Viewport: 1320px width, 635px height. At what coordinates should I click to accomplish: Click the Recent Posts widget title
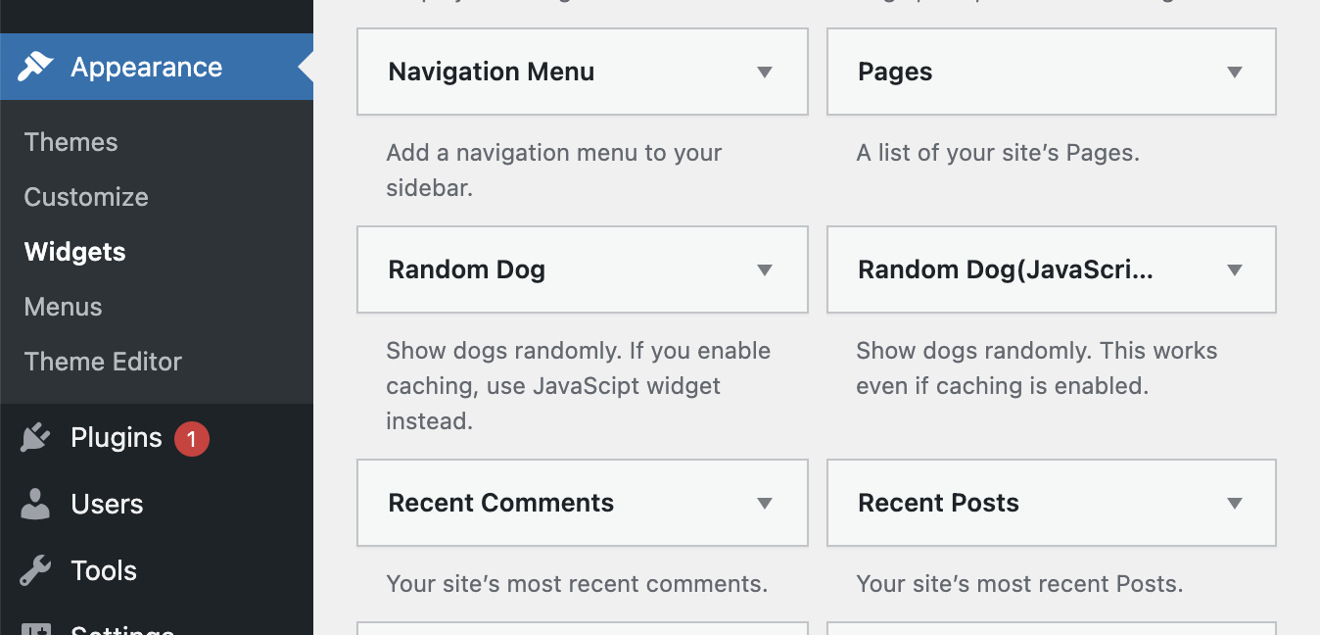938,503
